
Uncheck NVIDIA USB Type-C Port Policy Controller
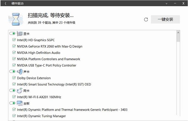pos(14,65)
